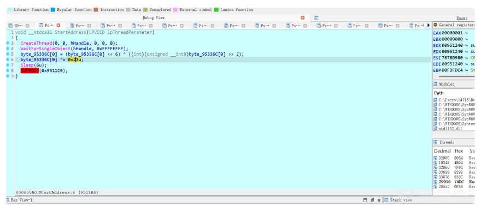Click the Modules panel icon
This screenshot has width=481, height=206.
click(435, 84)
